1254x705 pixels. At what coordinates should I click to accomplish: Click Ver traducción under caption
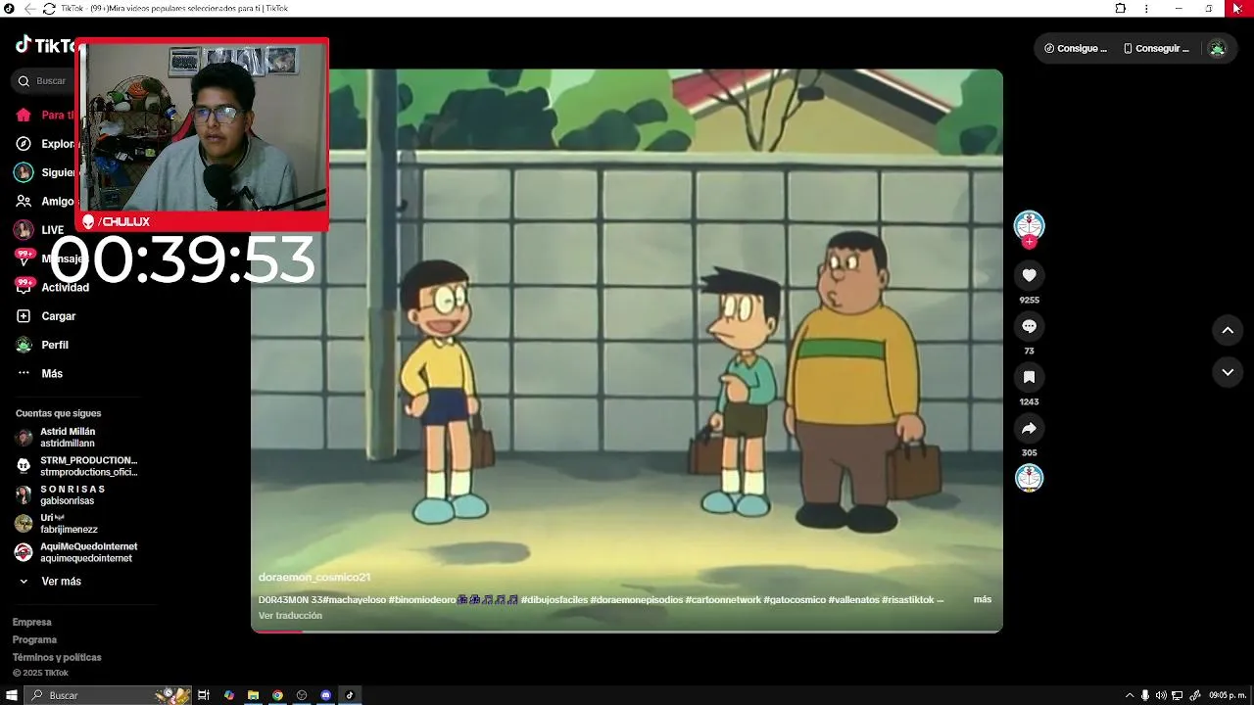[x=290, y=616]
